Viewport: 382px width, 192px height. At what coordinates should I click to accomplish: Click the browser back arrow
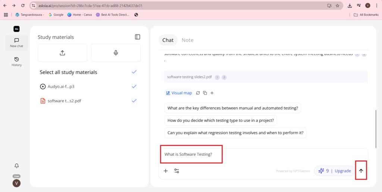[x=5, y=6]
